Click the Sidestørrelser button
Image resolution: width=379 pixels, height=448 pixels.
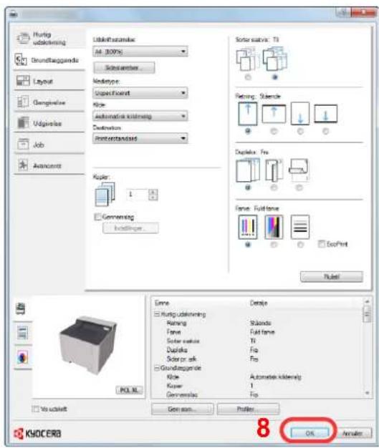pos(124,68)
